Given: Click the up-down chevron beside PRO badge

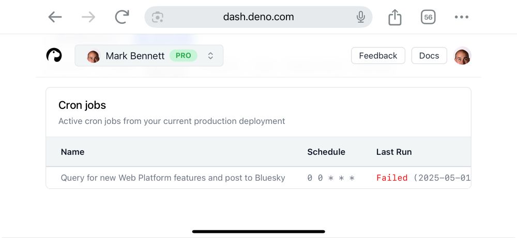Looking at the screenshot, I should pyautogui.click(x=210, y=56).
